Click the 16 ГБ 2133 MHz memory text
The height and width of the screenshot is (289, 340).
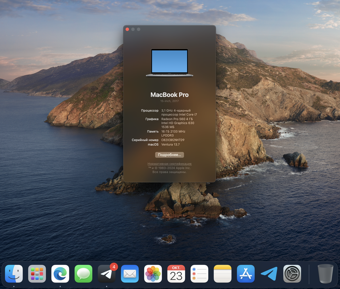pyautogui.click(x=173, y=131)
